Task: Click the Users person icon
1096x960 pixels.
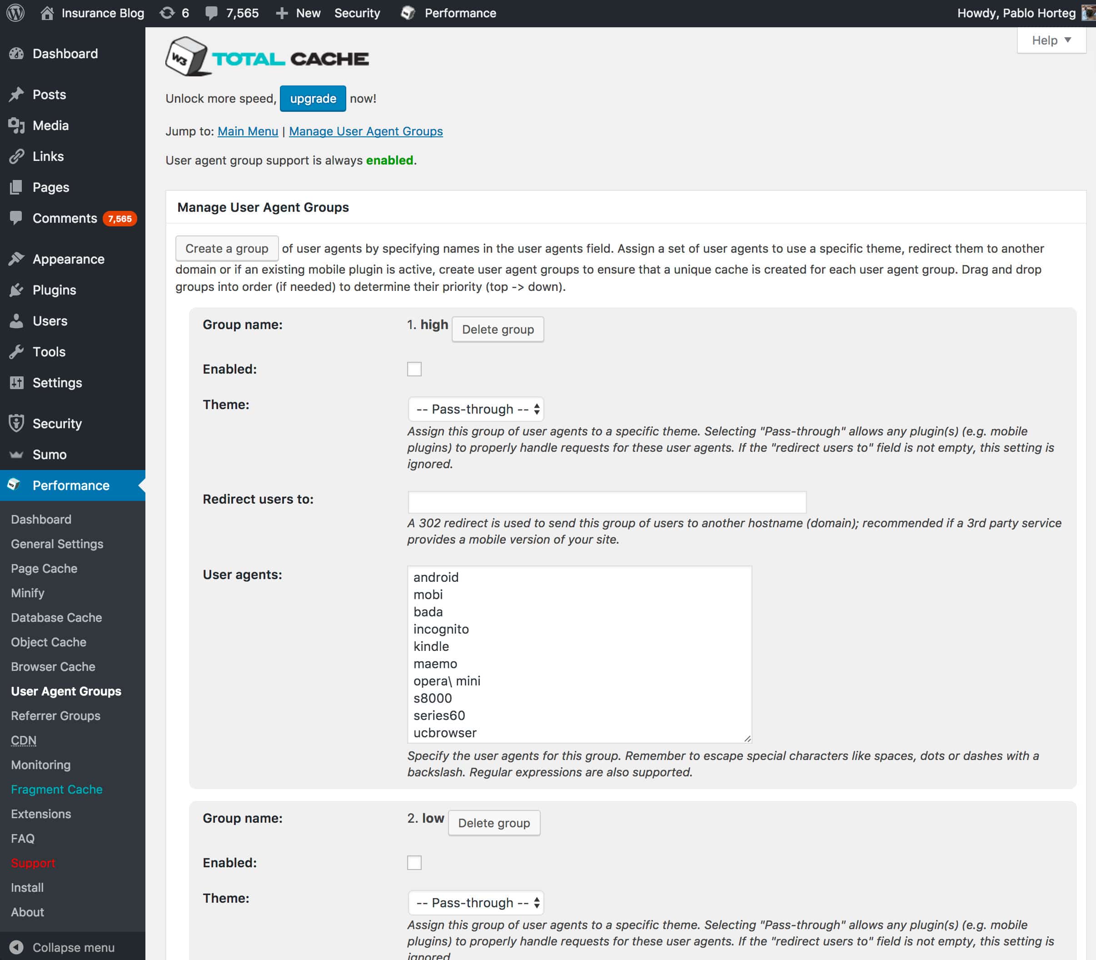Action: click(17, 321)
